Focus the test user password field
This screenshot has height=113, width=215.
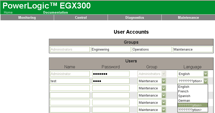pos(111,81)
